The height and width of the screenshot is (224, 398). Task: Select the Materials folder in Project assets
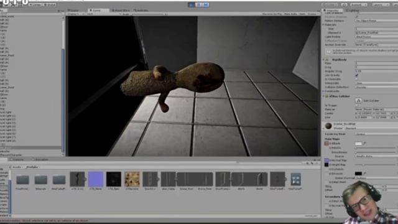coord(41,180)
